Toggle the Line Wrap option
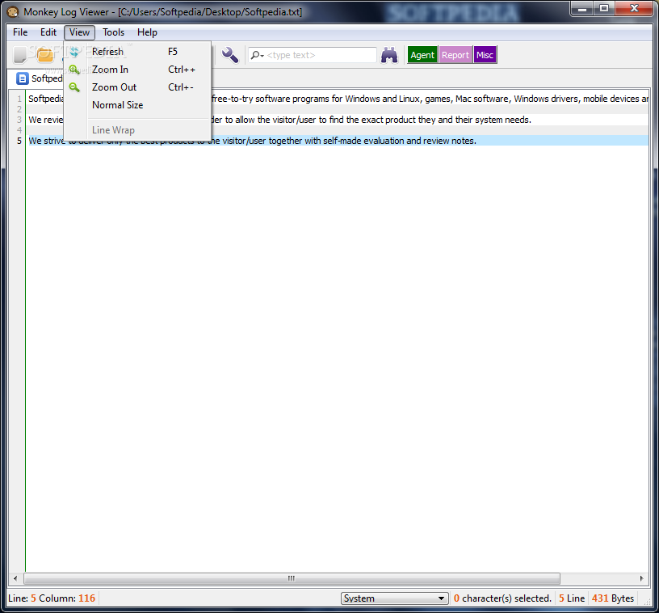This screenshot has height=613, width=659. click(137, 130)
